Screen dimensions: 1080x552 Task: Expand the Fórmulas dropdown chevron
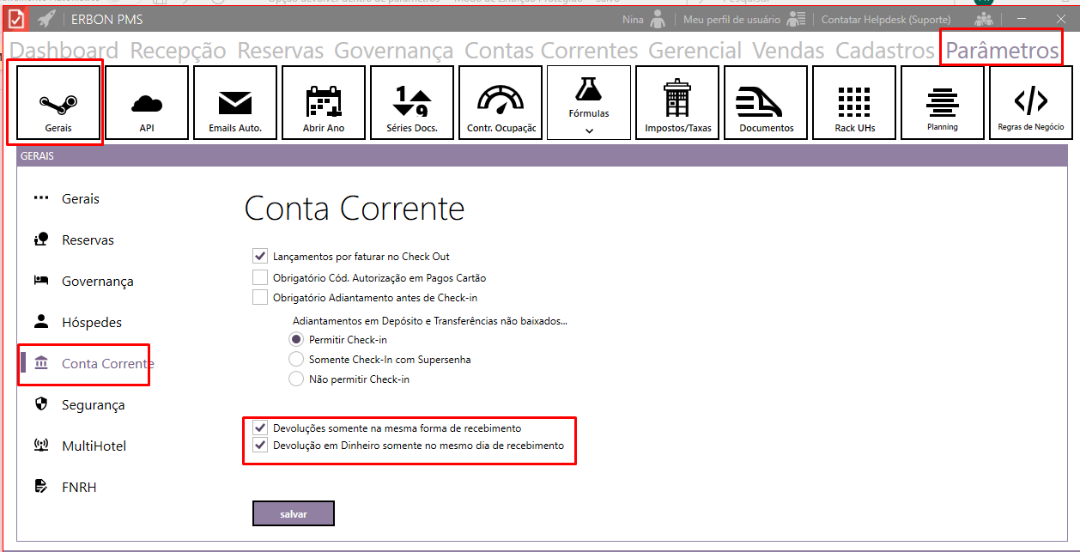[589, 130]
